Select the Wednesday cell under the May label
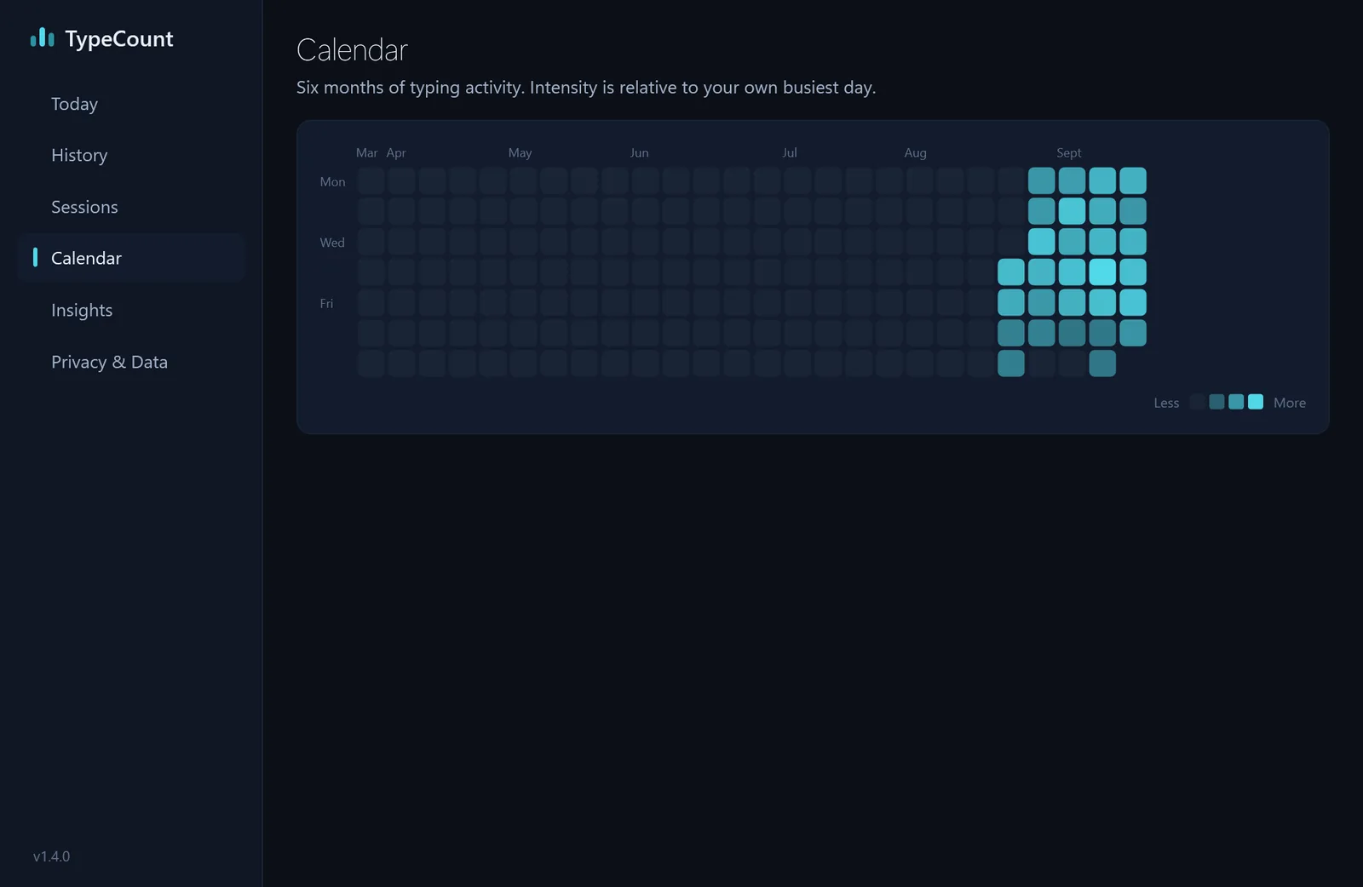 (x=523, y=242)
